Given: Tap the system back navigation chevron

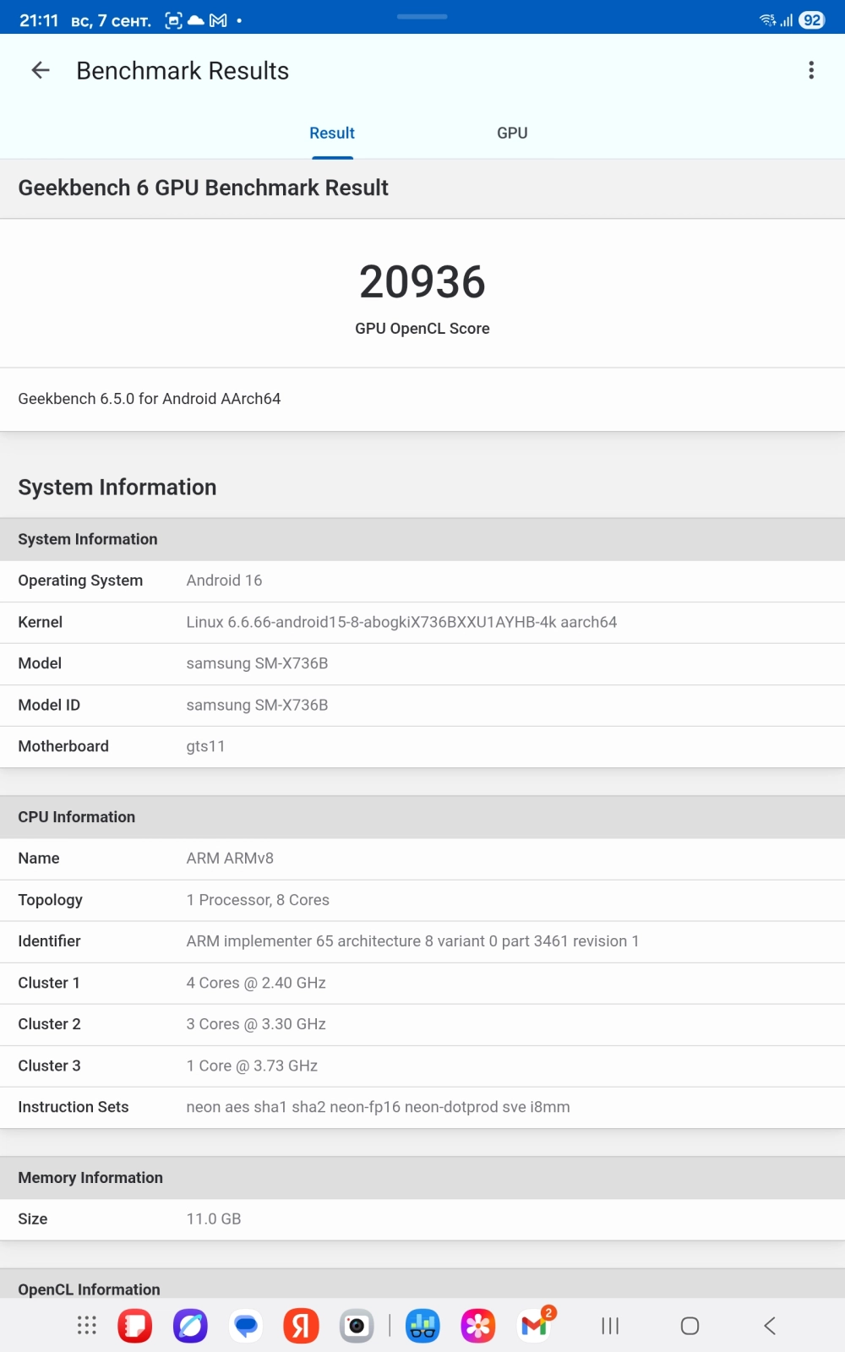Looking at the screenshot, I should pyautogui.click(x=770, y=1326).
